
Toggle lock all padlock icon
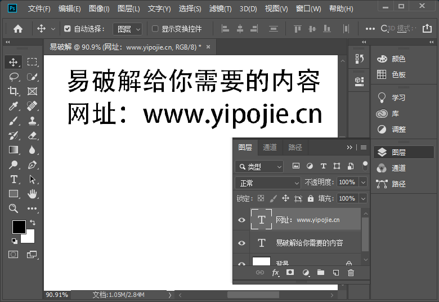click(x=311, y=198)
